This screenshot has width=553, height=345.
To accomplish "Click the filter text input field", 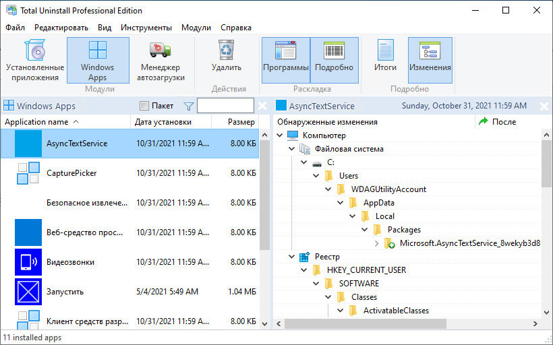I will [225, 106].
